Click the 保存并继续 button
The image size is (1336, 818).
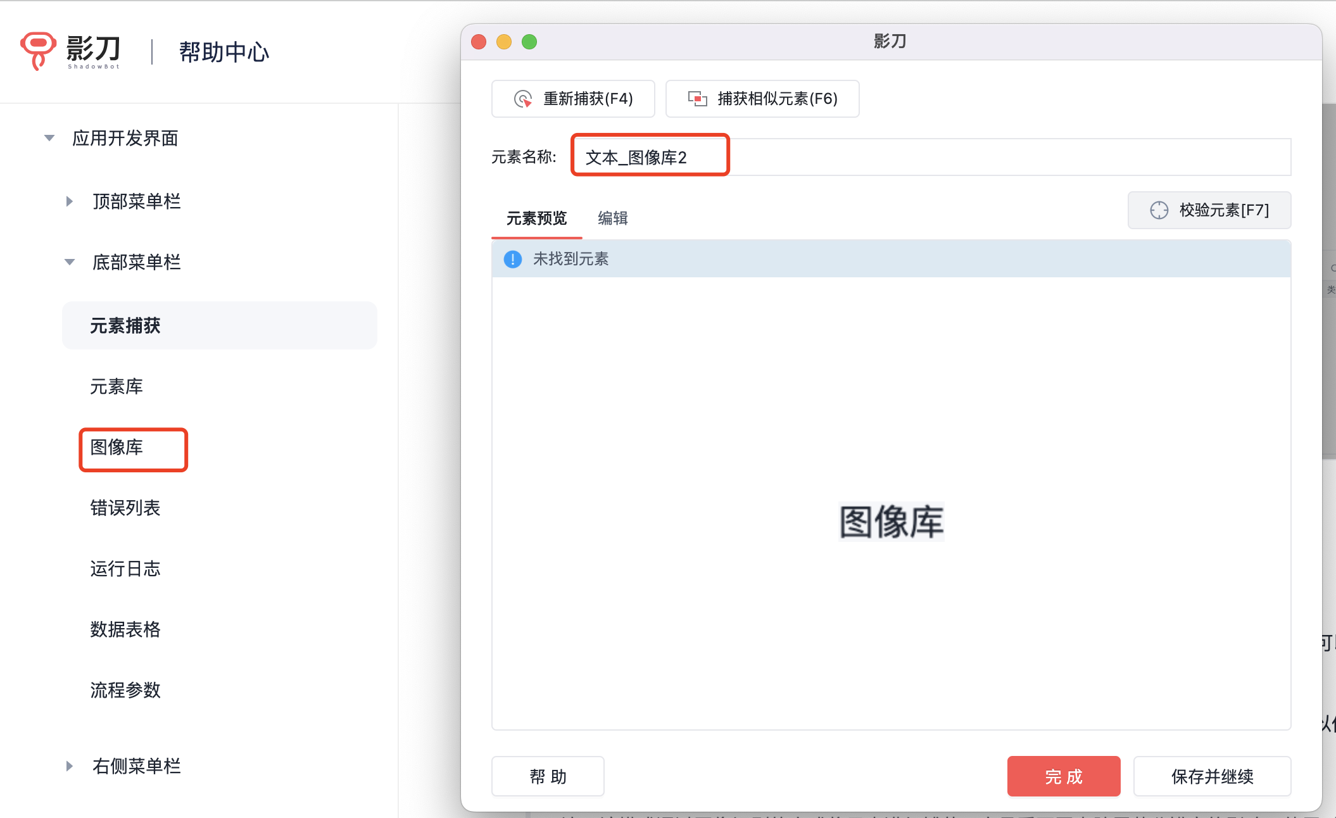1212,776
